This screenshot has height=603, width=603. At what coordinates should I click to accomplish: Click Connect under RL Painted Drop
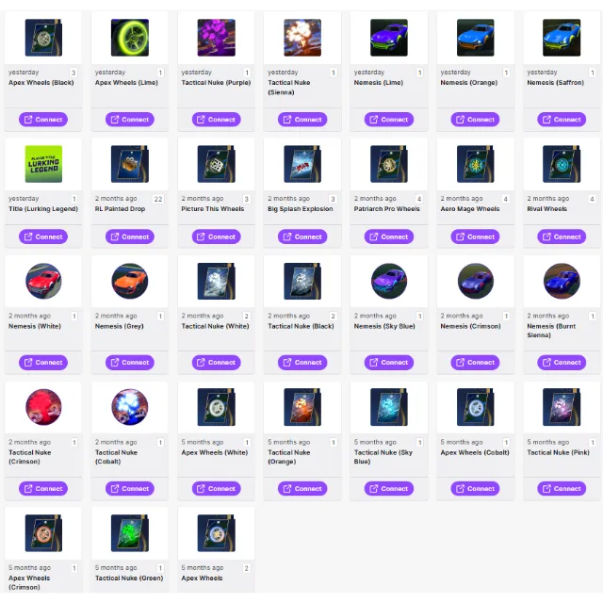[x=130, y=236]
